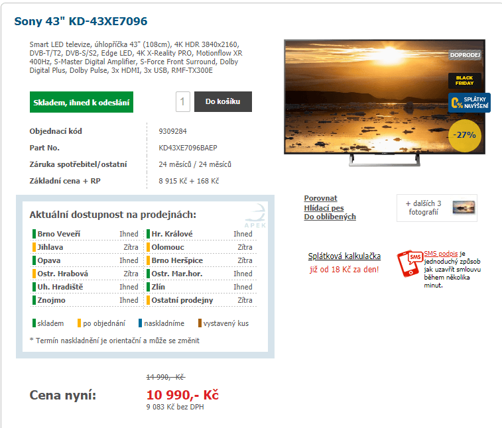Click the již od 18 Kč za den text

(x=344, y=270)
